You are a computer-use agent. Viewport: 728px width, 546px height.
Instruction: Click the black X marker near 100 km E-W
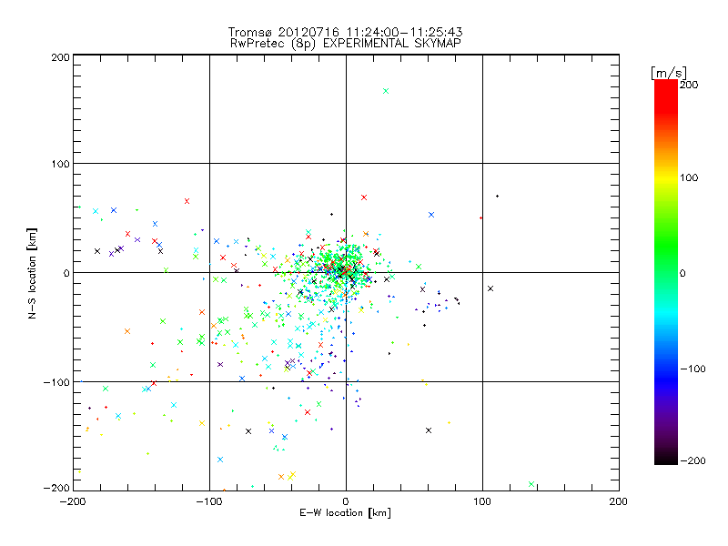490,288
